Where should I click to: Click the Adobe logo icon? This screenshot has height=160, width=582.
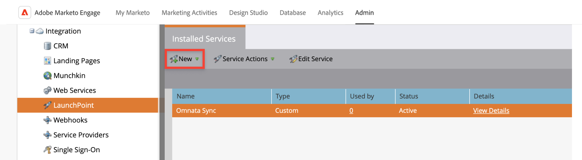tap(24, 12)
